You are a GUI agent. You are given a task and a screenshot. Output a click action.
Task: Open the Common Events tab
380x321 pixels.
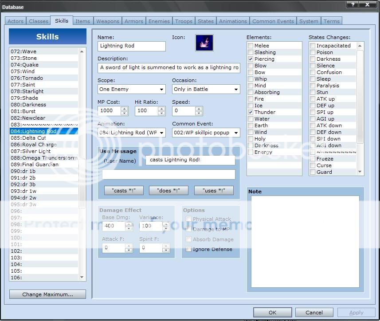tap(273, 21)
